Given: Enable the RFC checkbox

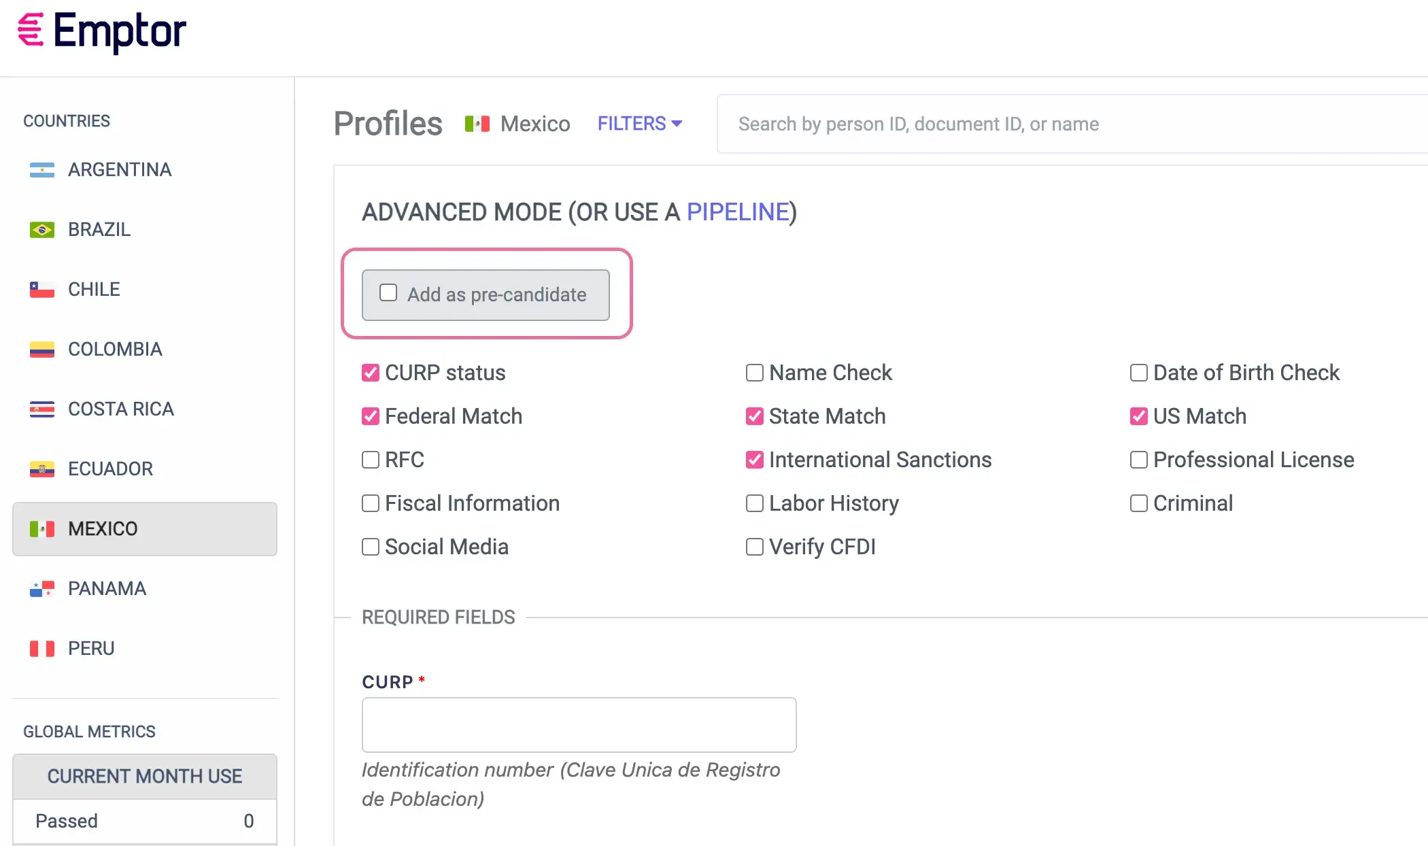Looking at the screenshot, I should tap(370, 460).
